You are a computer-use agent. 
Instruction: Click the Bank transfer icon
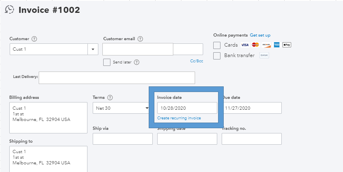(x=264, y=55)
